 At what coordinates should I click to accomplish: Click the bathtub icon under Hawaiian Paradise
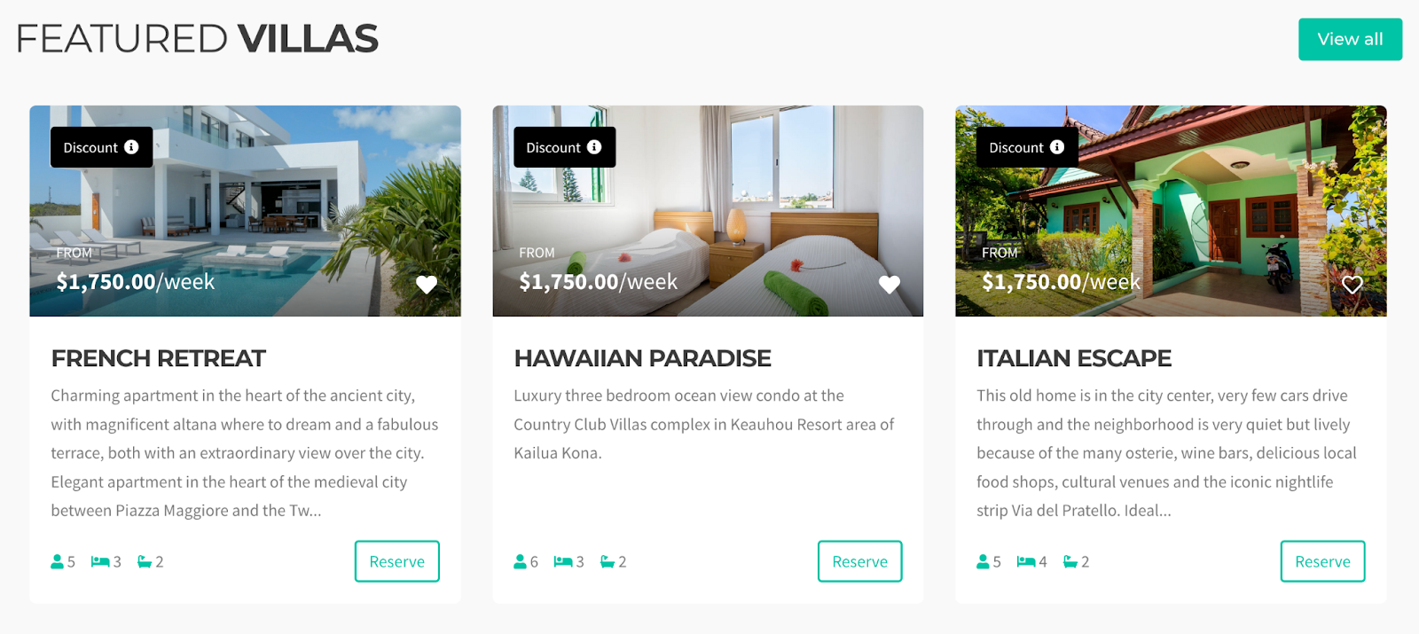[x=608, y=561]
